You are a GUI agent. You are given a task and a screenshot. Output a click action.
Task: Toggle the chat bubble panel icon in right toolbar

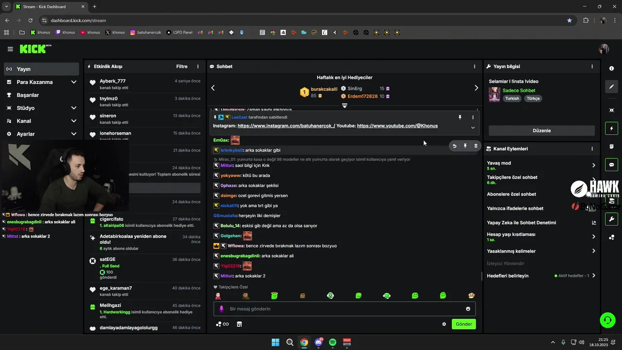[x=611, y=165]
